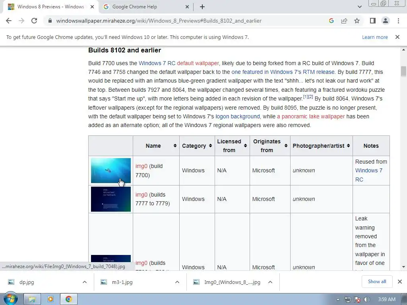
Task: Open the Windows 7 RC link in paragraph
Action: (x=157, y=63)
